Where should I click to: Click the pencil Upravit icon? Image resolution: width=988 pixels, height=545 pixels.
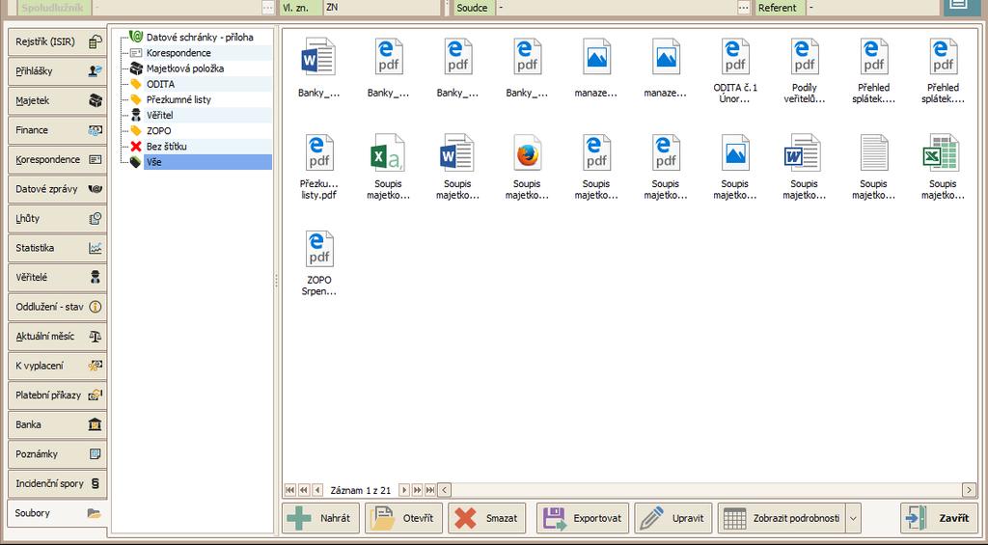click(x=652, y=519)
